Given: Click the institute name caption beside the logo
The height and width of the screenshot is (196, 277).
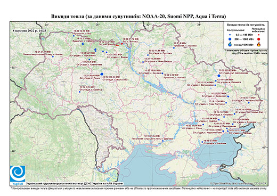Looking at the screenshot, I should click(x=75, y=183).
